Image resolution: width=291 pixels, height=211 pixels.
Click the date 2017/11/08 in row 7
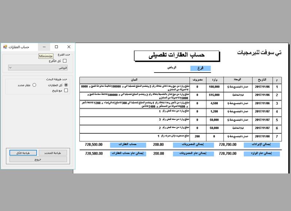[x=262, y=136]
